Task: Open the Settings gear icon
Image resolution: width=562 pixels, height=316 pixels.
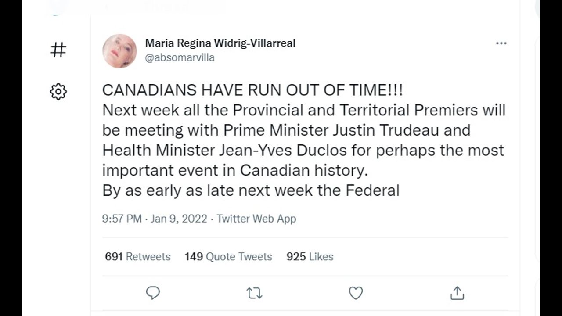Action: (58, 92)
